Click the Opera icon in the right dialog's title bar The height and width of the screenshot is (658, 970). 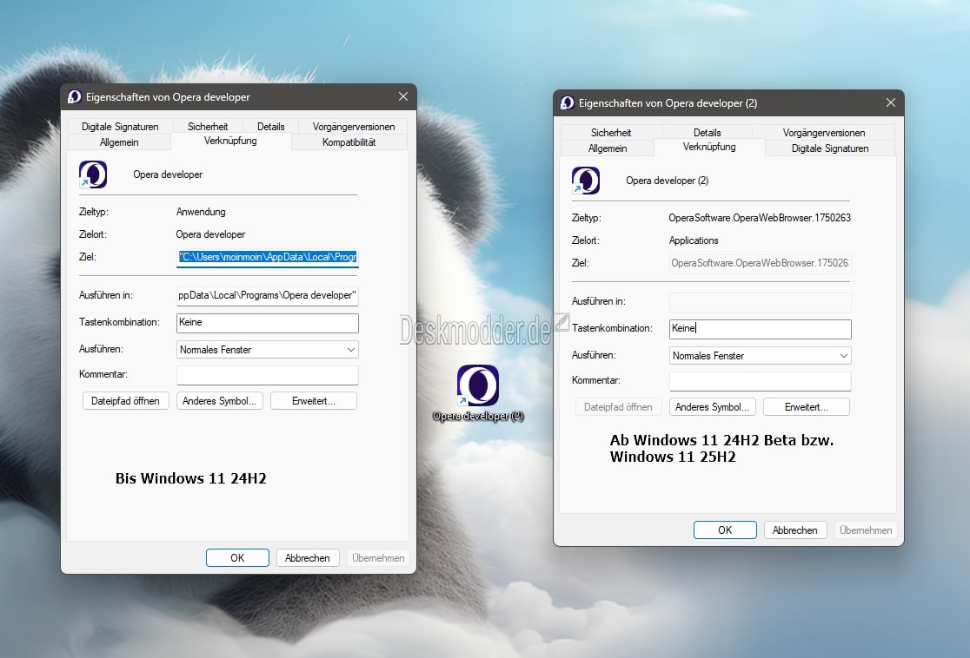coord(568,103)
